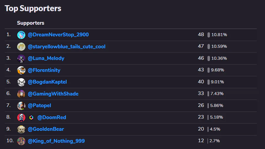Open the @DreamNeverStop_2900 profile link
The image size is (265, 149).
(58, 35)
